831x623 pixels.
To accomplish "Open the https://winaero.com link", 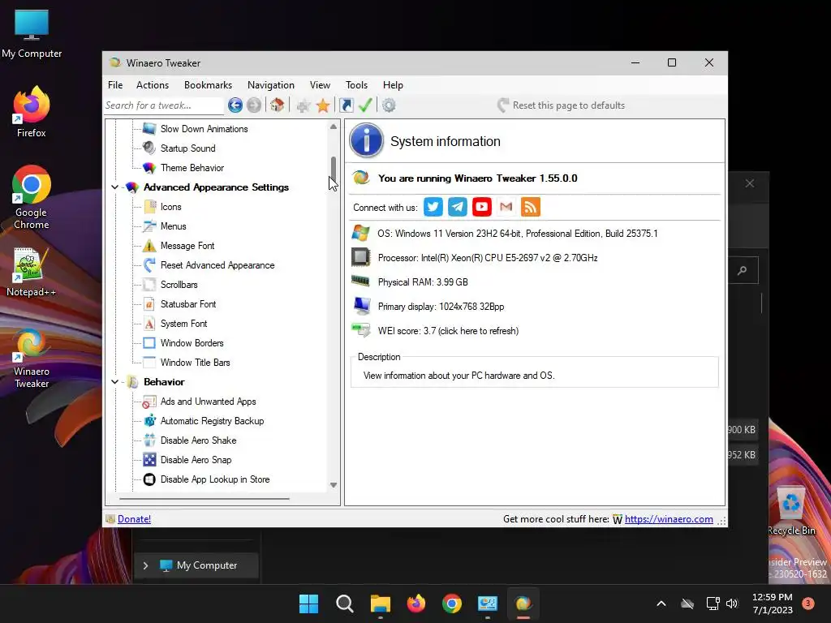I will [x=669, y=519].
